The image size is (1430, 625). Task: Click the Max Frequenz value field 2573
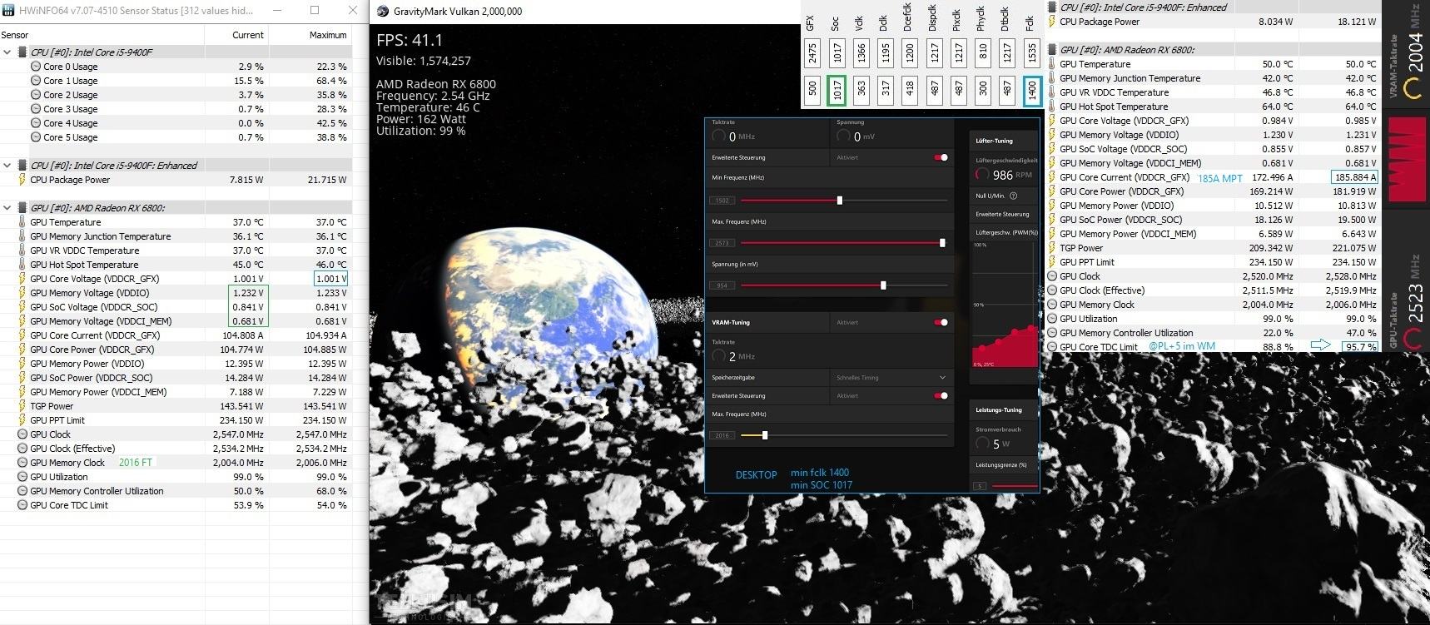(x=722, y=243)
